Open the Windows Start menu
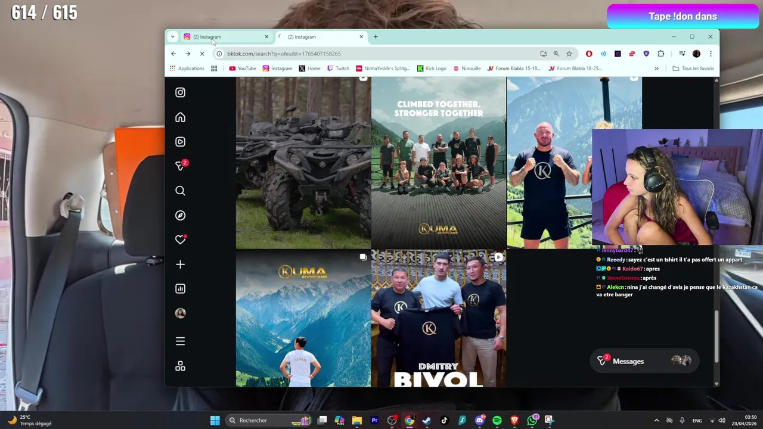This screenshot has width=763, height=429. [215, 421]
